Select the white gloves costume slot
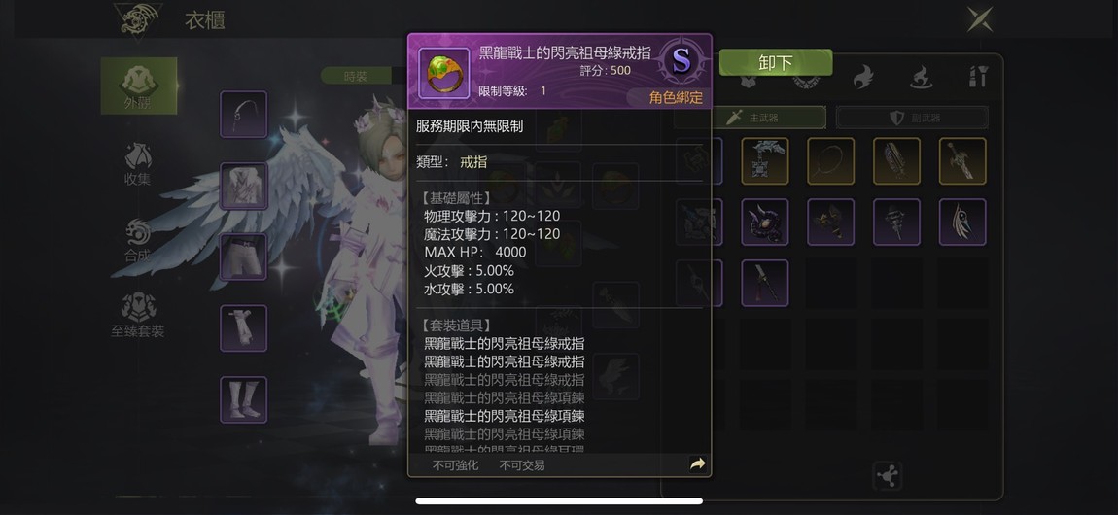Screen dimensions: 1118x515 point(244,328)
